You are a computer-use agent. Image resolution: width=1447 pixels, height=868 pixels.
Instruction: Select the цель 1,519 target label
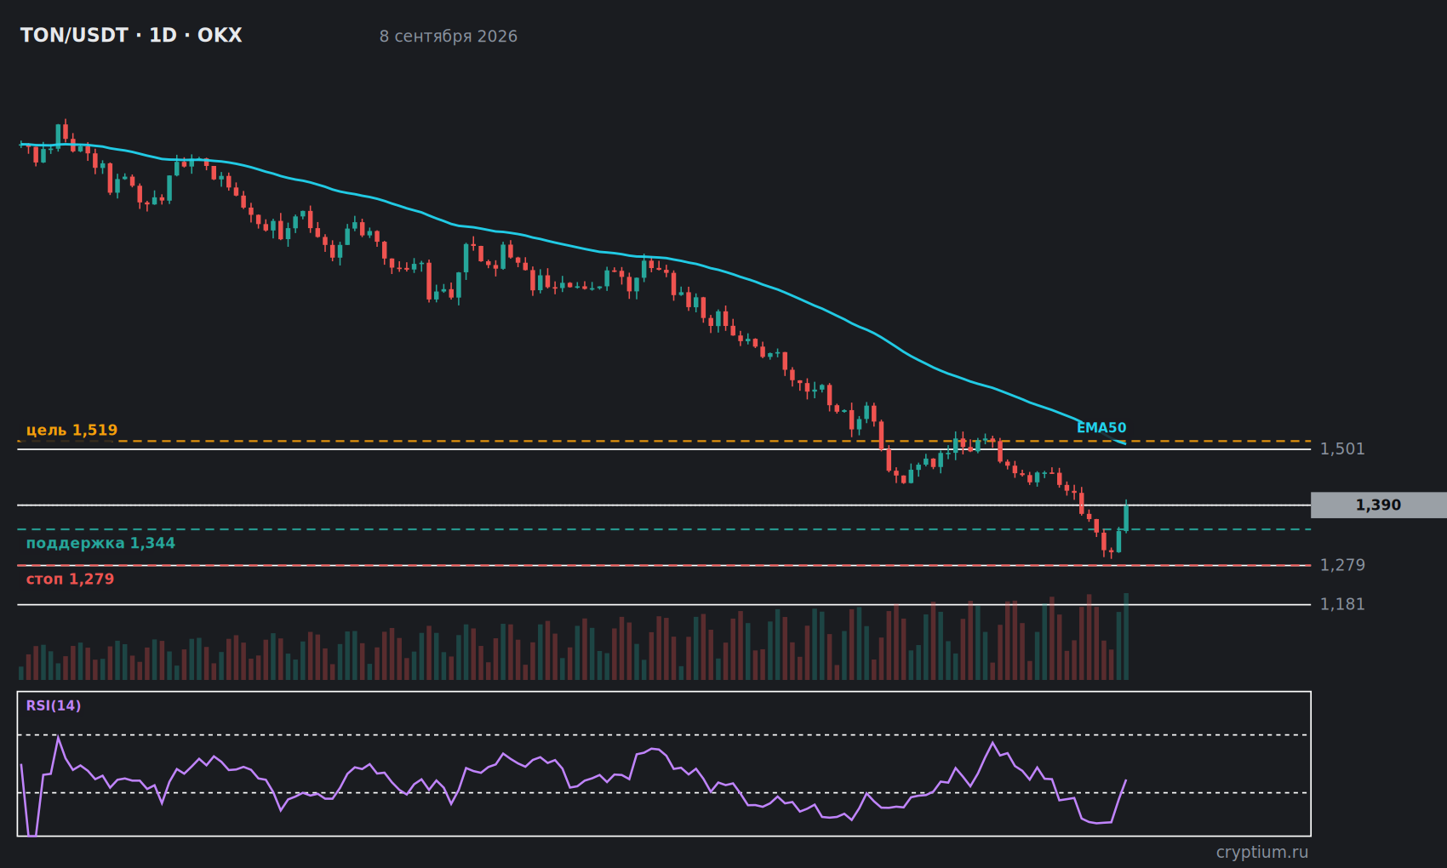click(x=72, y=430)
